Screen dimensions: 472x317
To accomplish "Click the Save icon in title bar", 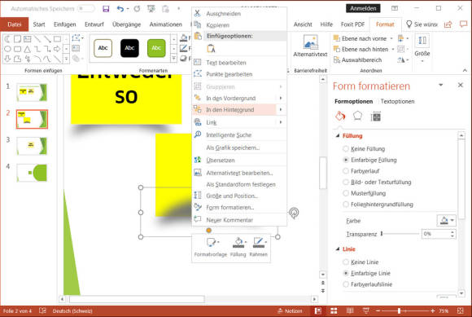I will [x=106, y=9].
